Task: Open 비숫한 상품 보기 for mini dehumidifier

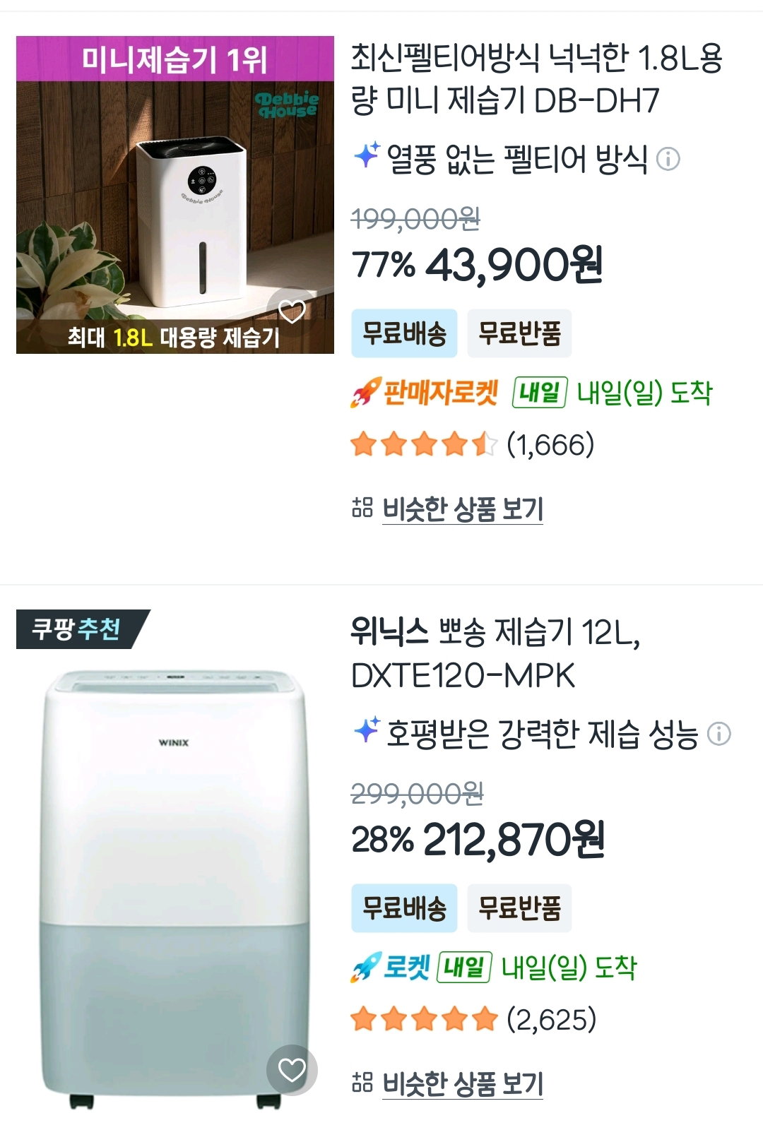Action: coord(463,508)
